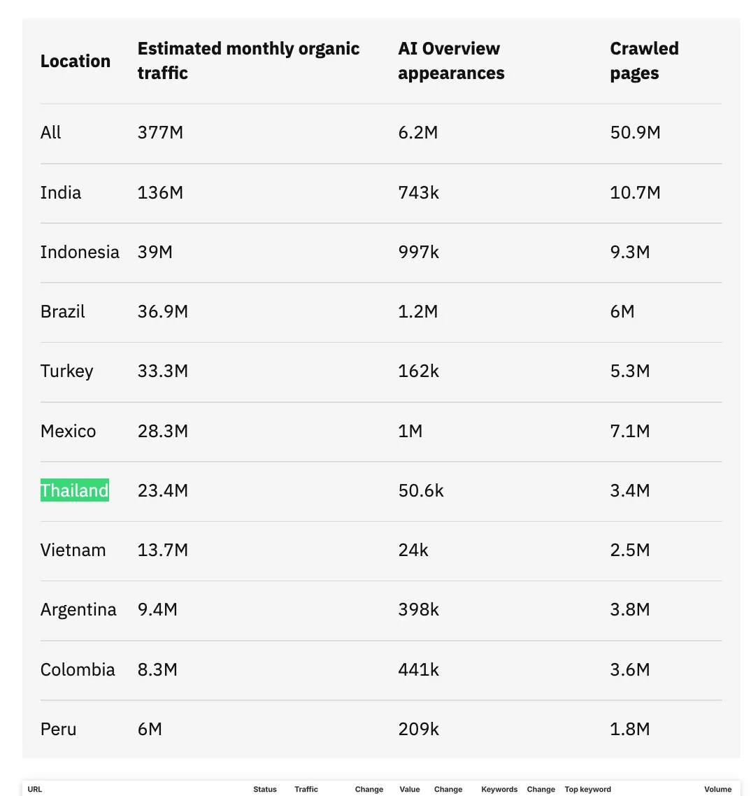Sort by the Keywords column header
This screenshot has width=751, height=796.
[499, 789]
